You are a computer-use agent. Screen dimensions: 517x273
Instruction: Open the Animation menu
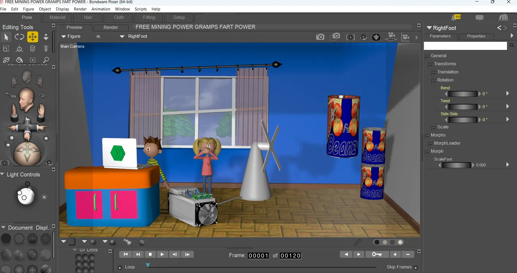tap(101, 9)
